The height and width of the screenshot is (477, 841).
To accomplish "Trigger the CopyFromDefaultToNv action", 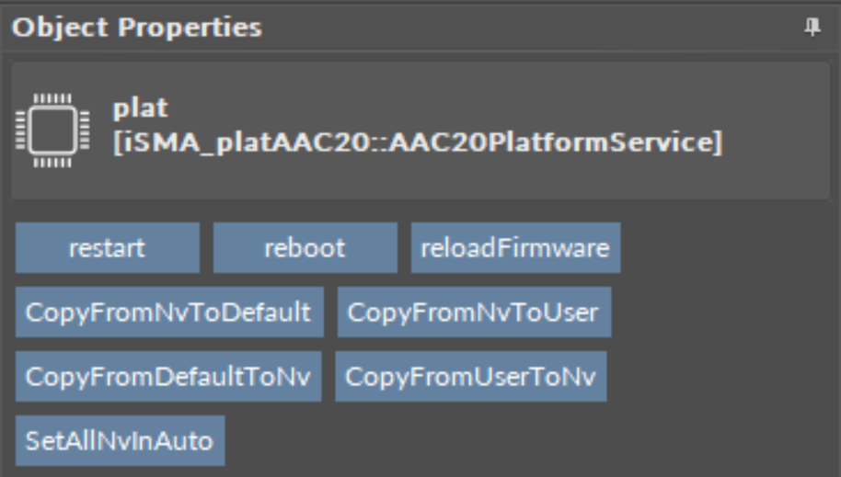I will click(x=167, y=377).
